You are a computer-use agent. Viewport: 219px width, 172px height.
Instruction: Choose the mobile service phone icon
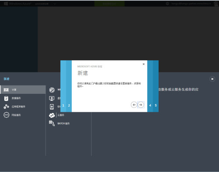tap(52, 107)
